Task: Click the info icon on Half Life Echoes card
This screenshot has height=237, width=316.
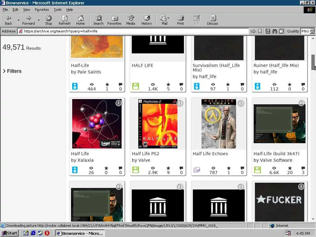Action: coord(240,103)
